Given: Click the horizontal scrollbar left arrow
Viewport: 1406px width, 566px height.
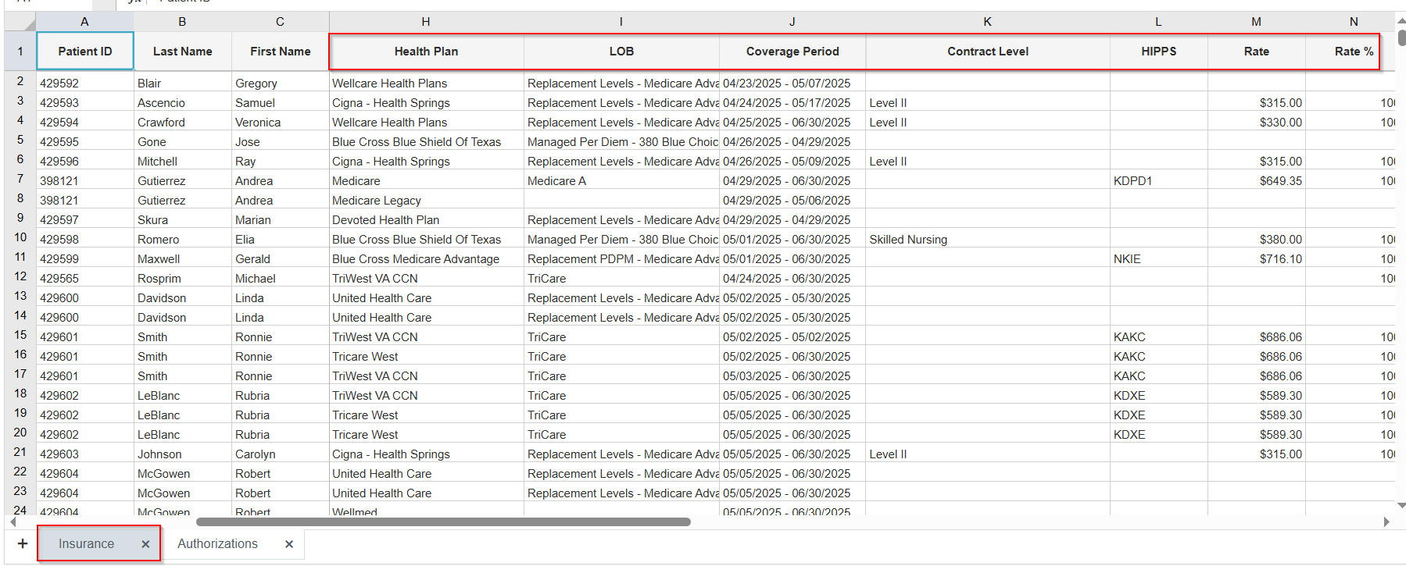Looking at the screenshot, I should pos(13,522).
